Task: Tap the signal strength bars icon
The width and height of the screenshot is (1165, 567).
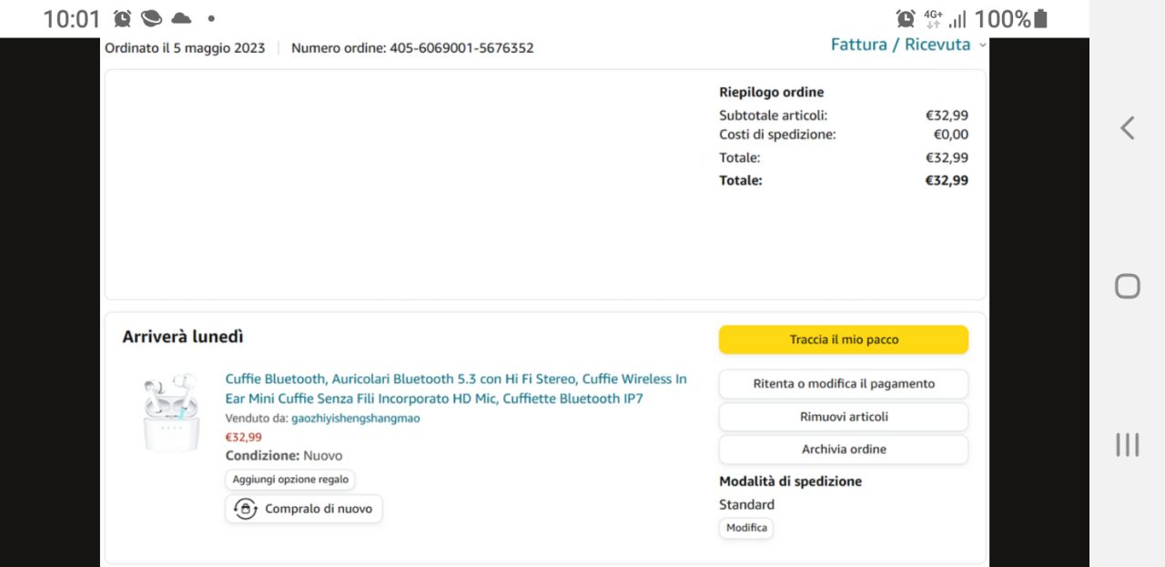Action: (957, 19)
